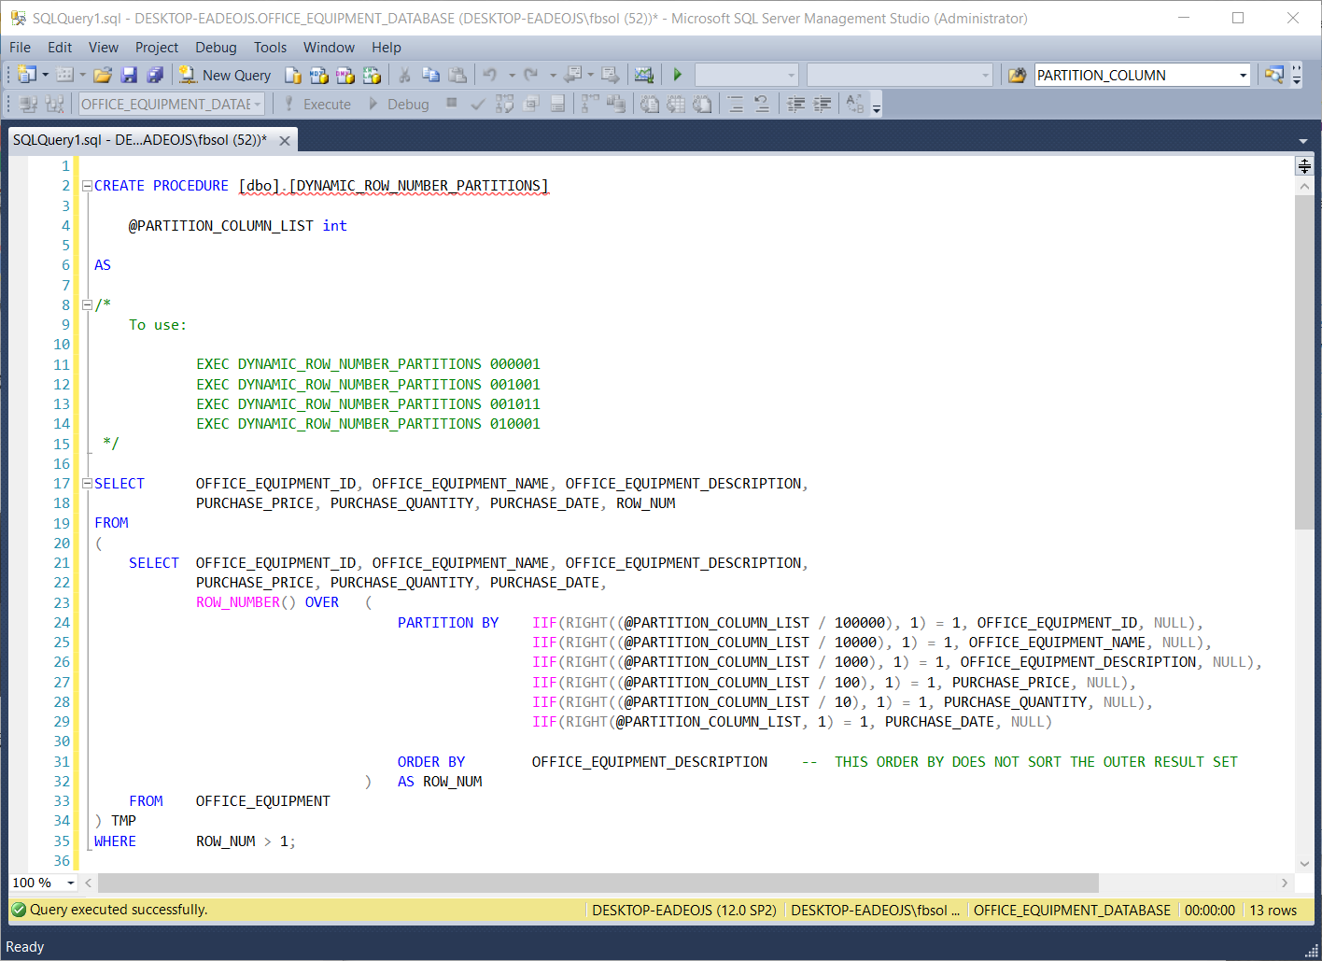Click the Save All icon
This screenshot has height=961, width=1322.
(x=155, y=76)
